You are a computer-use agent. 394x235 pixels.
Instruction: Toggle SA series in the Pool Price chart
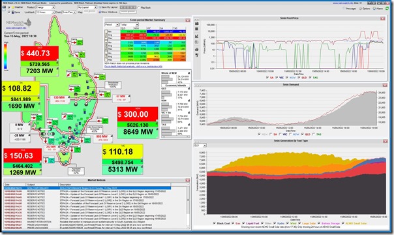point(267,78)
